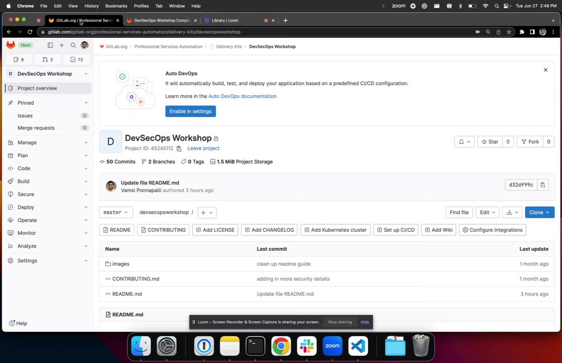Image resolution: width=562 pixels, height=363 pixels.
Task: Switch to the Library | Loom tab
Action: click(x=224, y=21)
